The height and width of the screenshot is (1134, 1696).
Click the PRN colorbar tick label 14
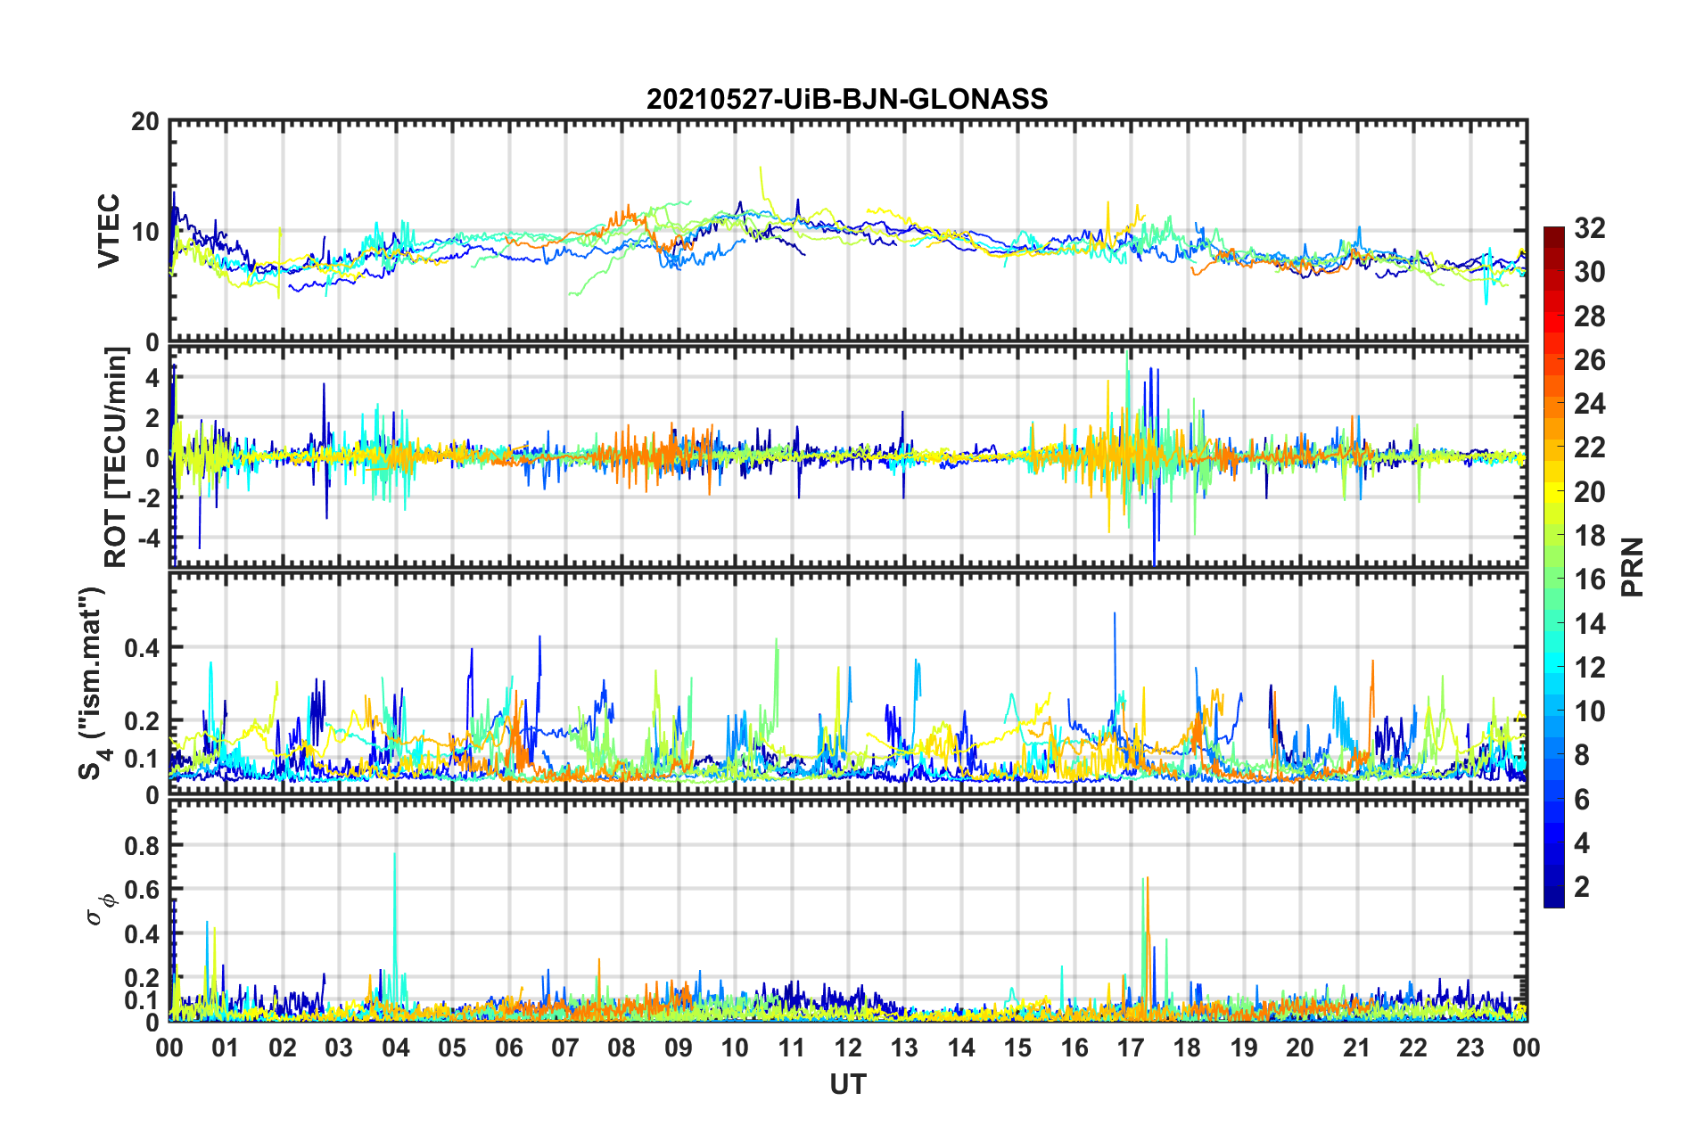point(1590,624)
